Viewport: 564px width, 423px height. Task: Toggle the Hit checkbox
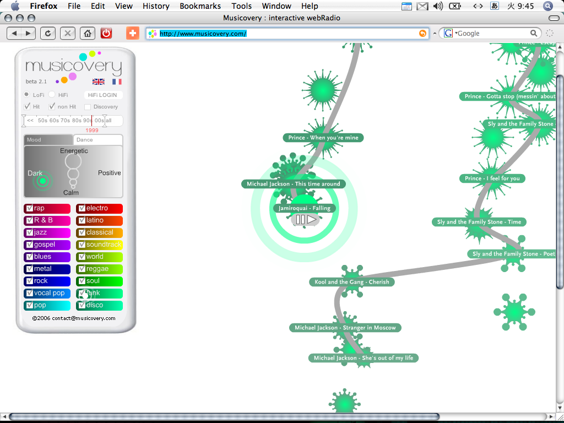point(27,106)
